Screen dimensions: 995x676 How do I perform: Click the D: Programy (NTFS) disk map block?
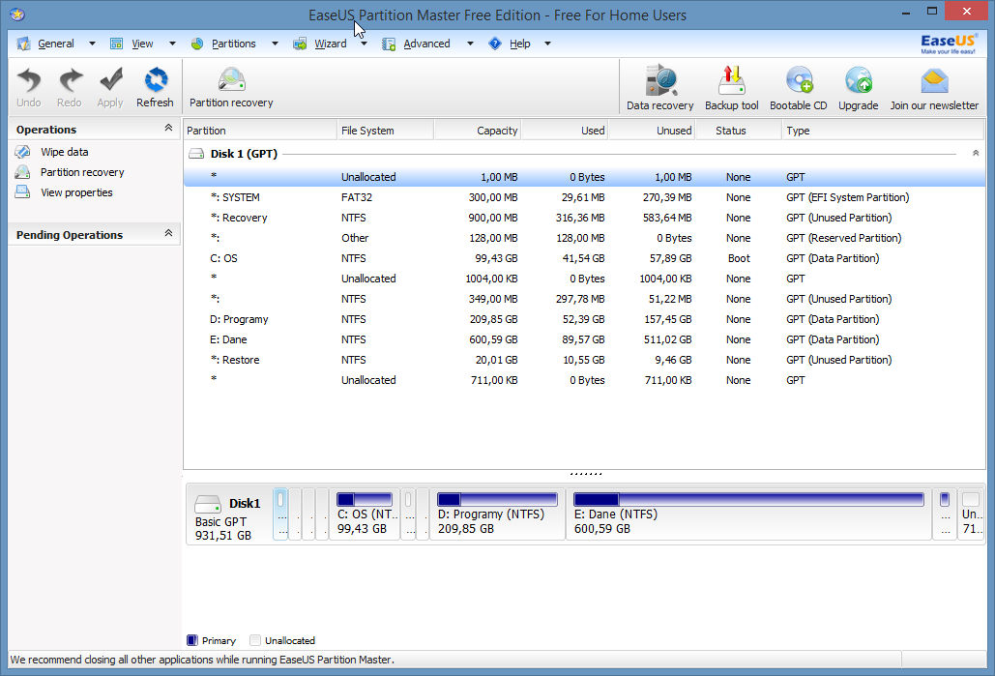(x=497, y=514)
